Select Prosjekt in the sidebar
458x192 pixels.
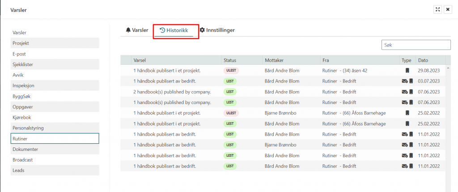click(55, 43)
